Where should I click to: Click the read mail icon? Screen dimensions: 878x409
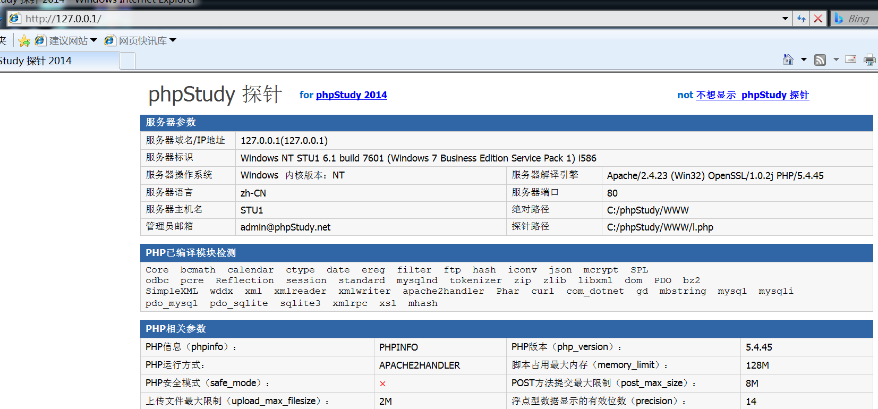click(x=851, y=59)
